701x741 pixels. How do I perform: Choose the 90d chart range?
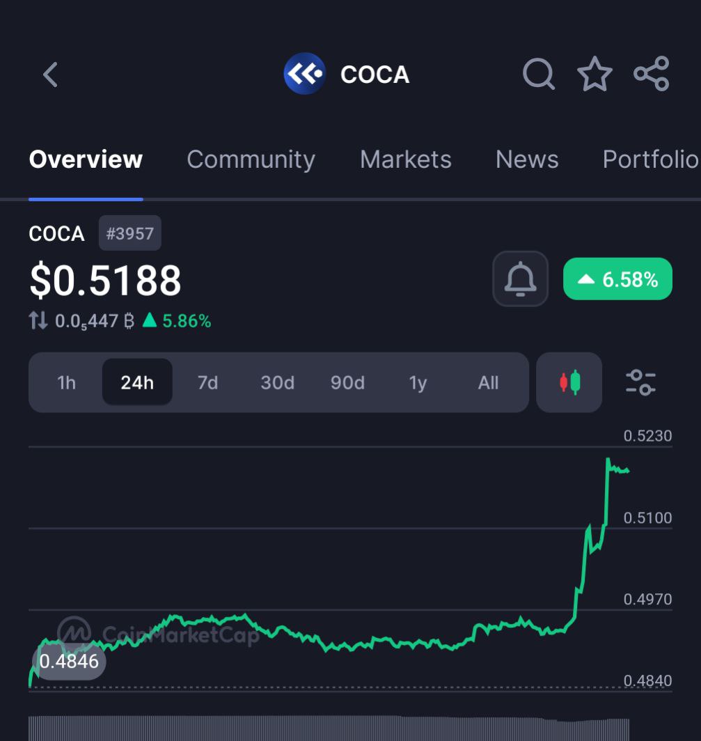pos(347,382)
